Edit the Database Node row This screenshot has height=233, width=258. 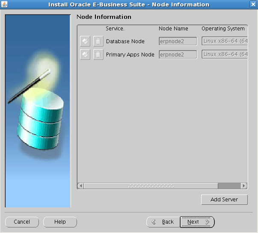pyautogui.click(x=85, y=41)
